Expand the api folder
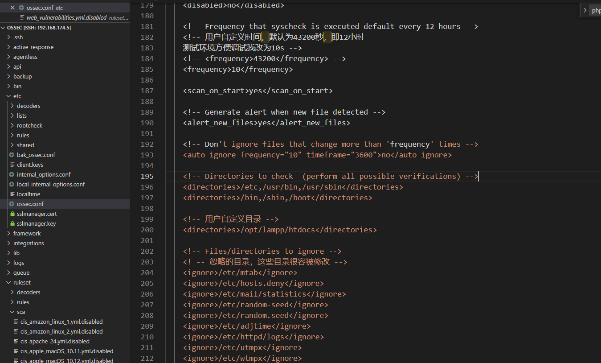 (x=9, y=66)
